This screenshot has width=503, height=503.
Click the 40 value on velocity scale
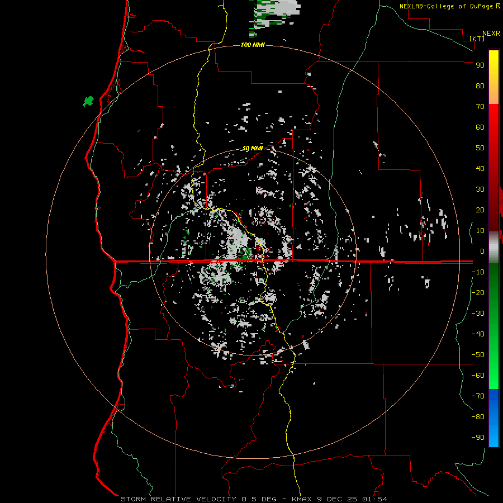(x=480, y=169)
